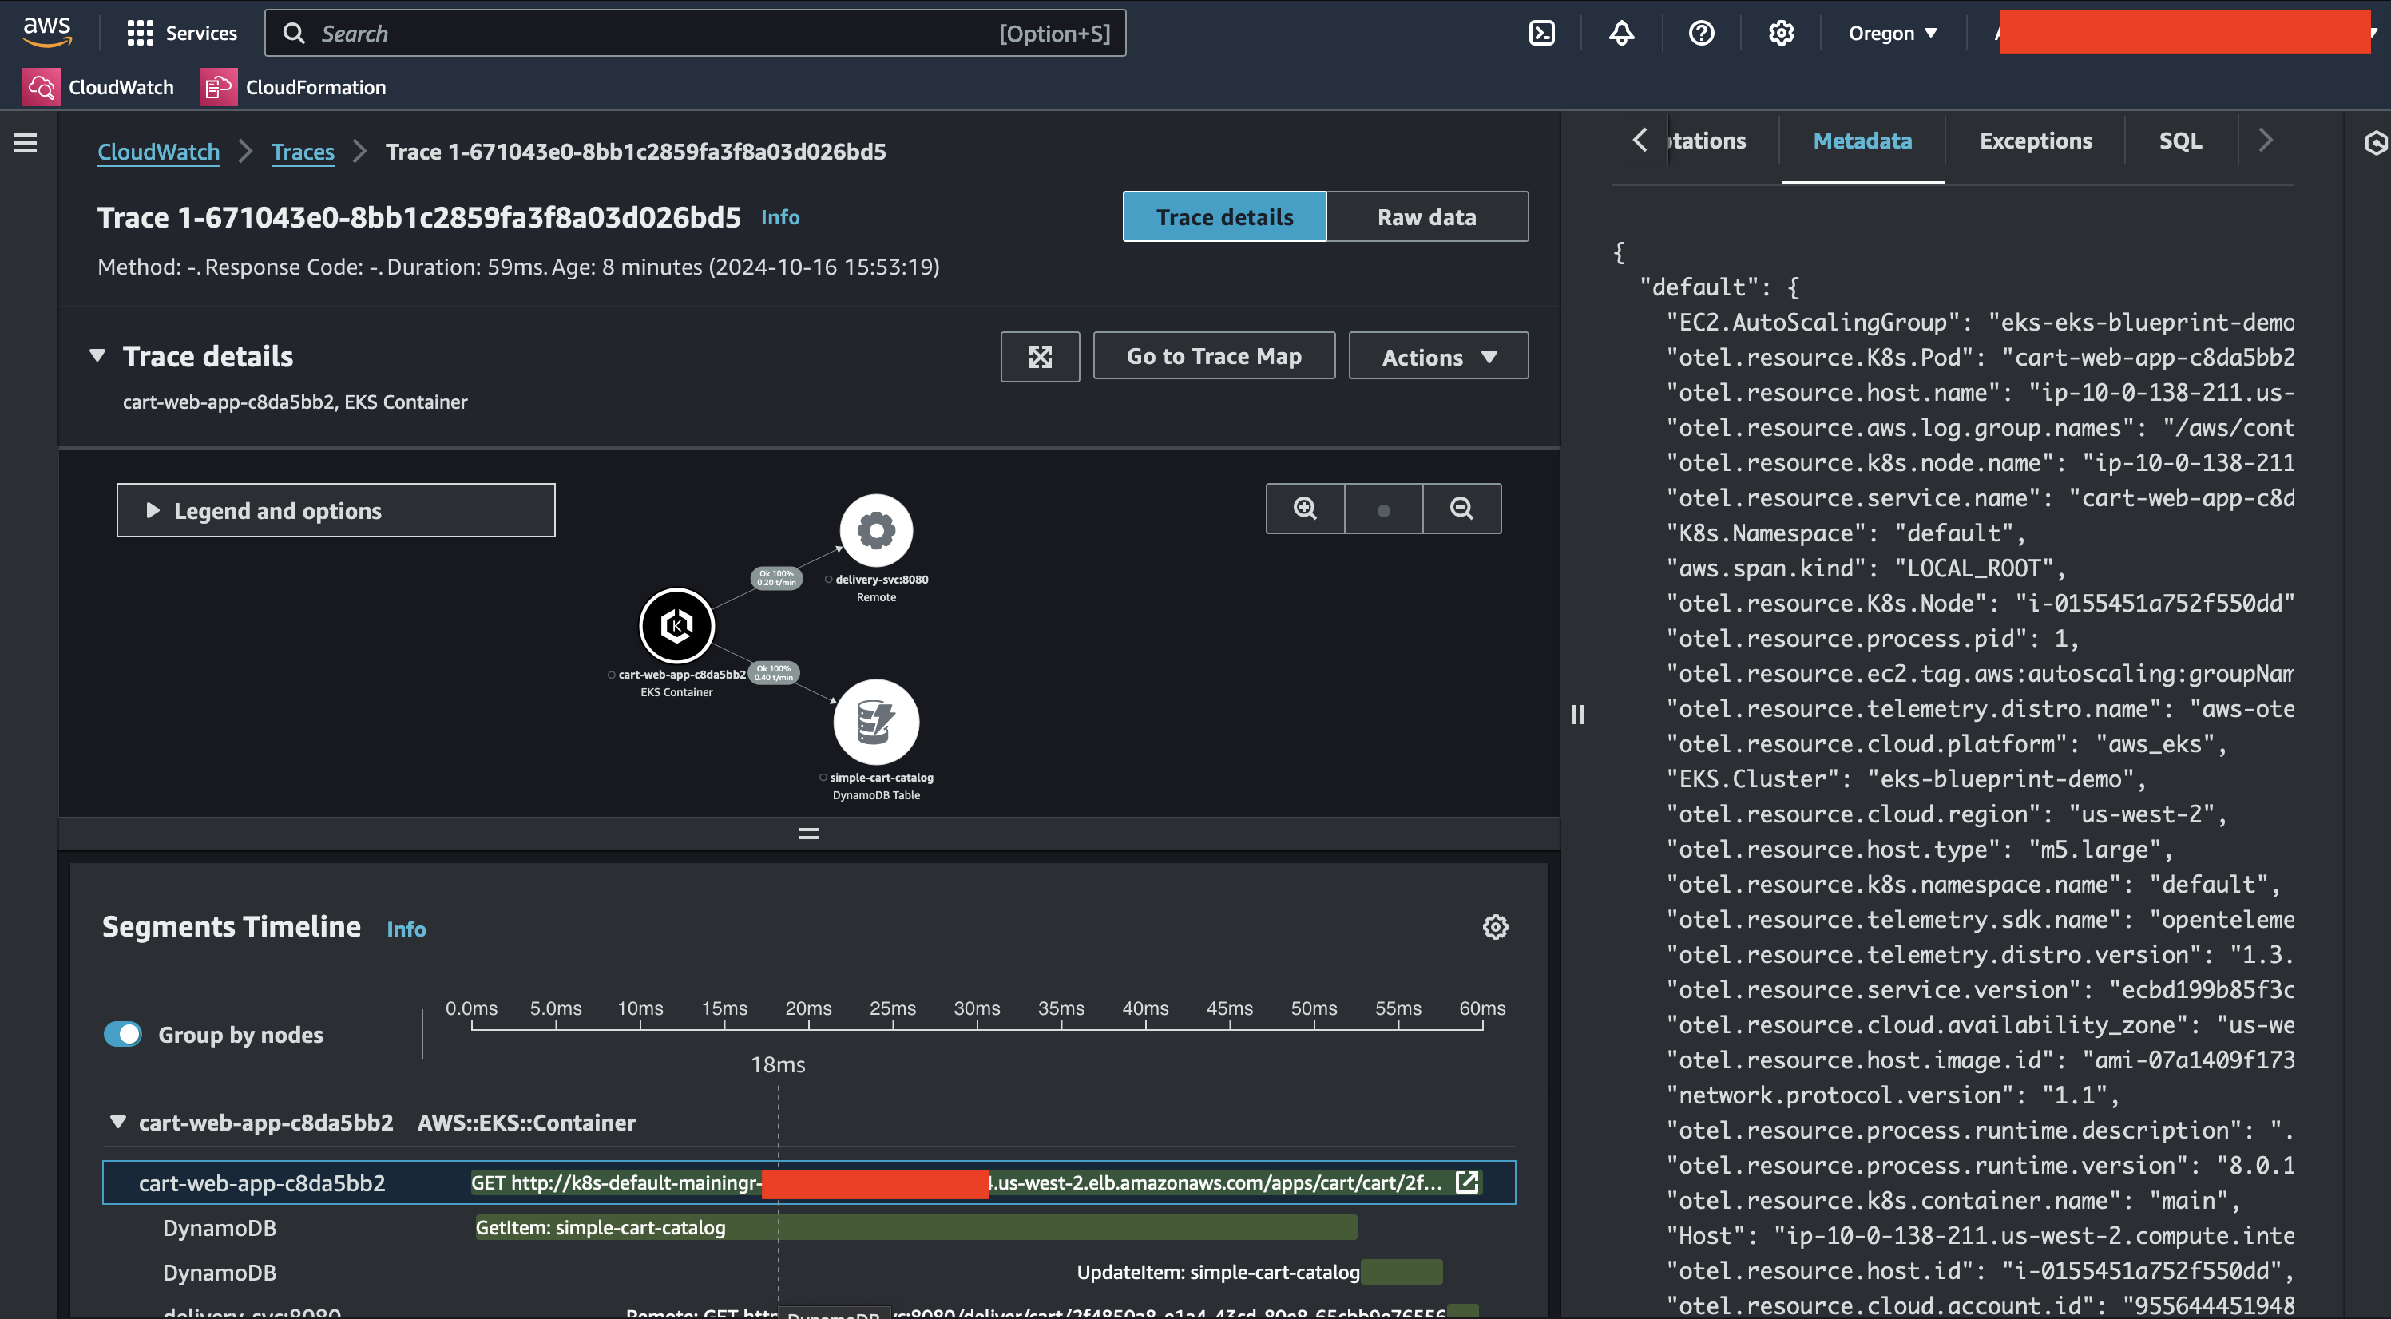Click the Go to Trace Map button
Image resolution: width=2391 pixels, height=1319 pixels.
1214,356
